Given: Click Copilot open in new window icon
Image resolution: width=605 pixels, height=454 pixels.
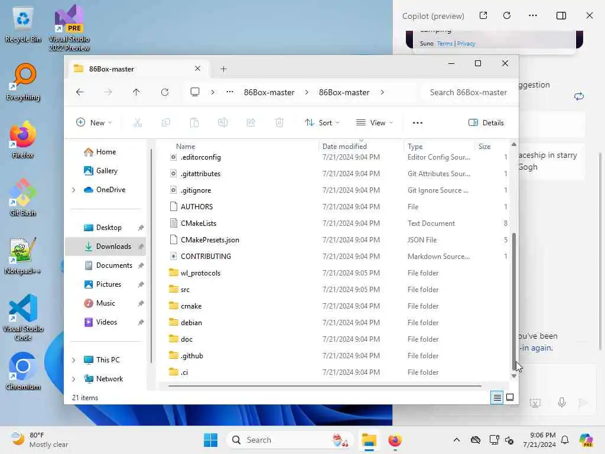Looking at the screenshot, I should point(483,15).
